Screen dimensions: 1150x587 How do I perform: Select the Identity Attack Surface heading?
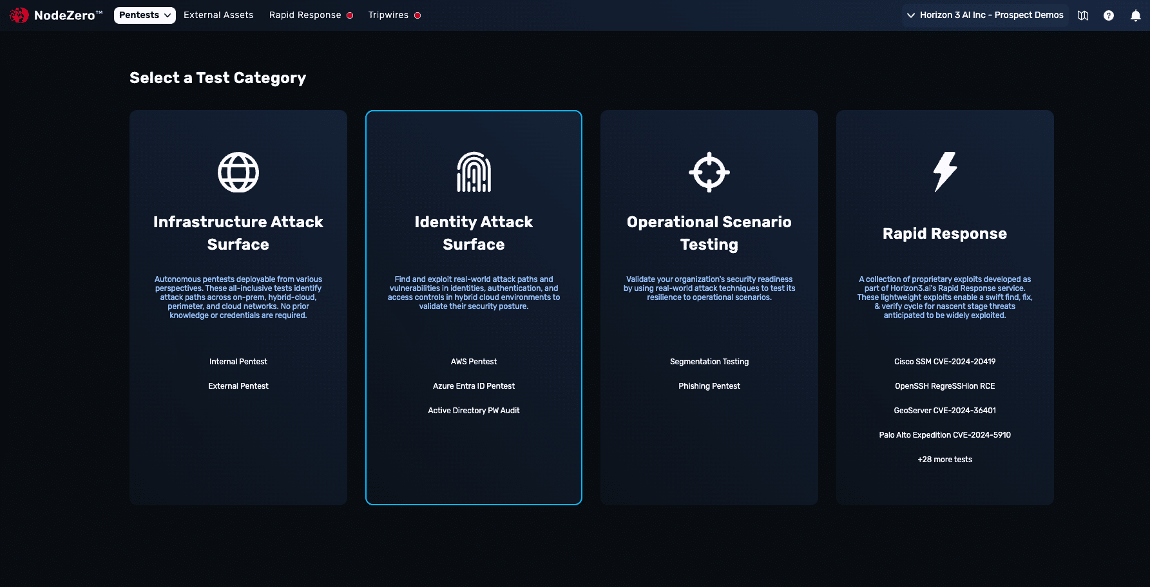pyautogui.click(x=474, y=233)
